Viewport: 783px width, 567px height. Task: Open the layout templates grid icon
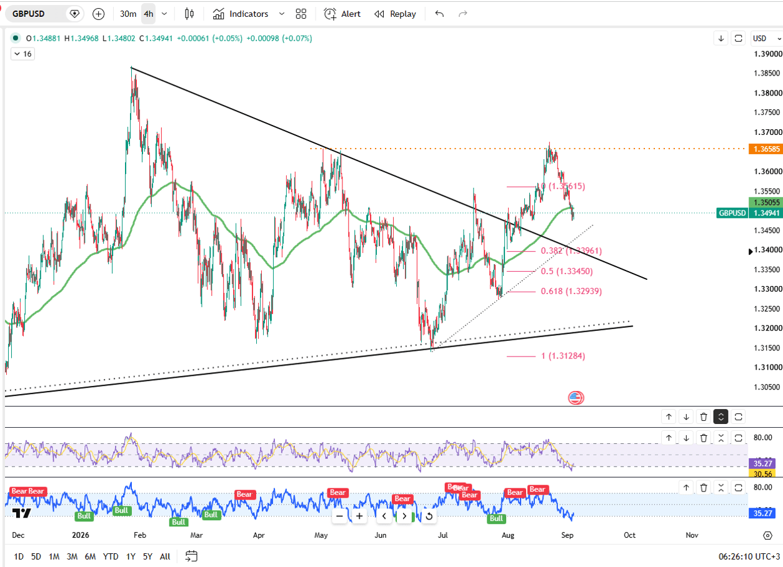click(x=301, y=14)
